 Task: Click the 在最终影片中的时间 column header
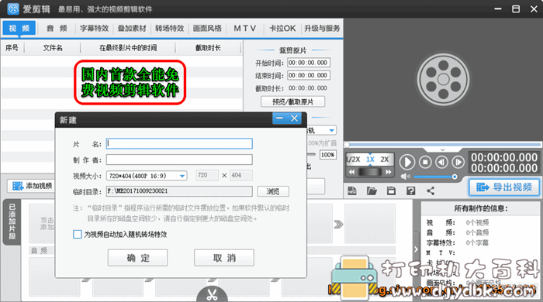click(128, 48)
